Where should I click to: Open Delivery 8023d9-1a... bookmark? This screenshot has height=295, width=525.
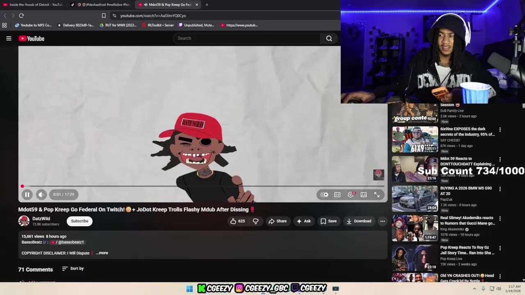coord(75,25)
